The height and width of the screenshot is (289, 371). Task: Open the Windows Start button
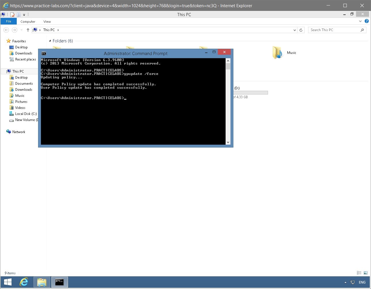(x=7, y=282)
